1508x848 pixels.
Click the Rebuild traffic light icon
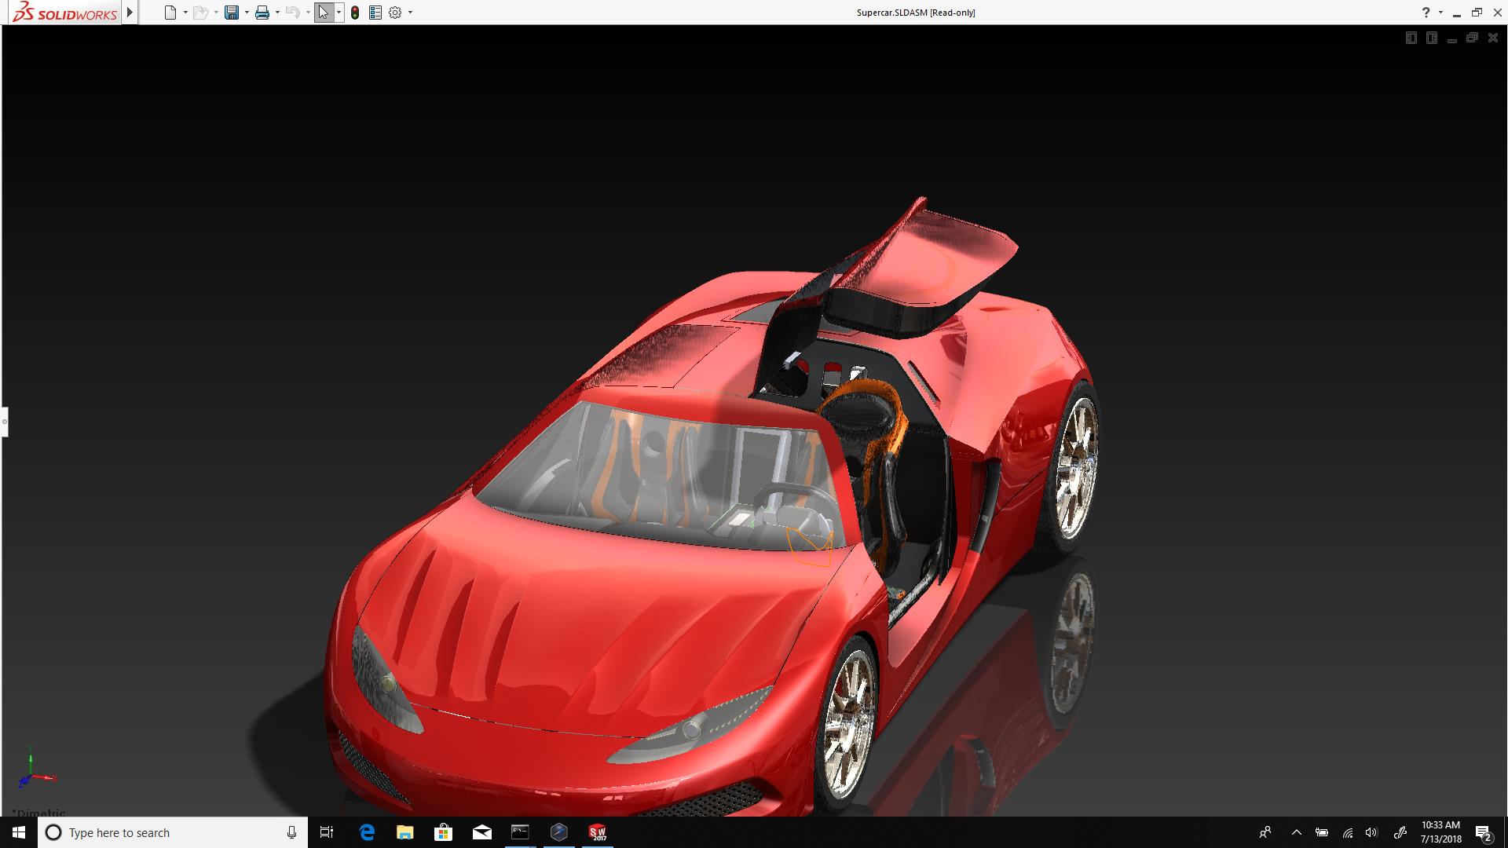click(x=355, y=13)
